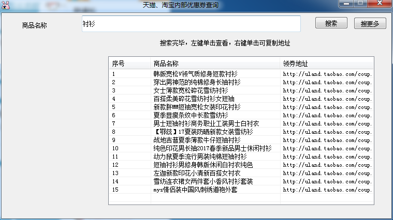Click the 搜索 button
393x220 pixels.
pyautogui.click(x=331, y=23)
